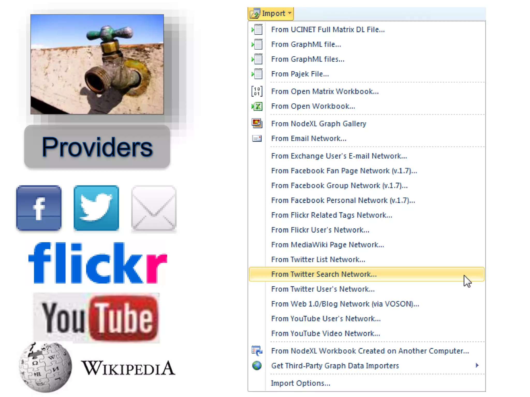This screenshot has height=397, width=530.
Task: Click the NodeXL Graph Gallery icon
Action: pos(257,124)
